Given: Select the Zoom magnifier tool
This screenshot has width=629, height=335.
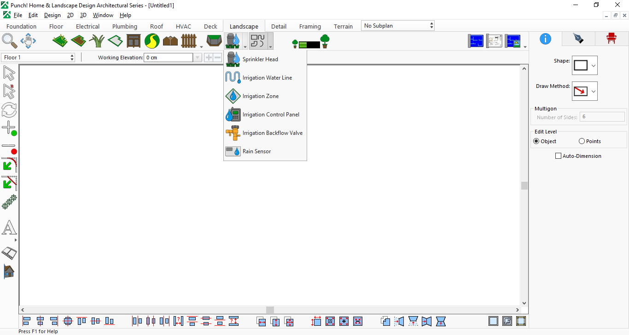Looking at the screenshot, I should 10,41.
